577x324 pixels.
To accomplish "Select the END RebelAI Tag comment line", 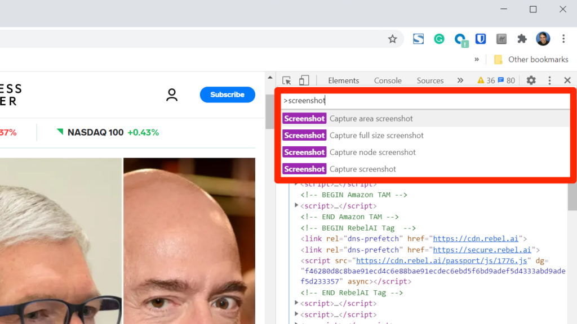I will (352, 292).
